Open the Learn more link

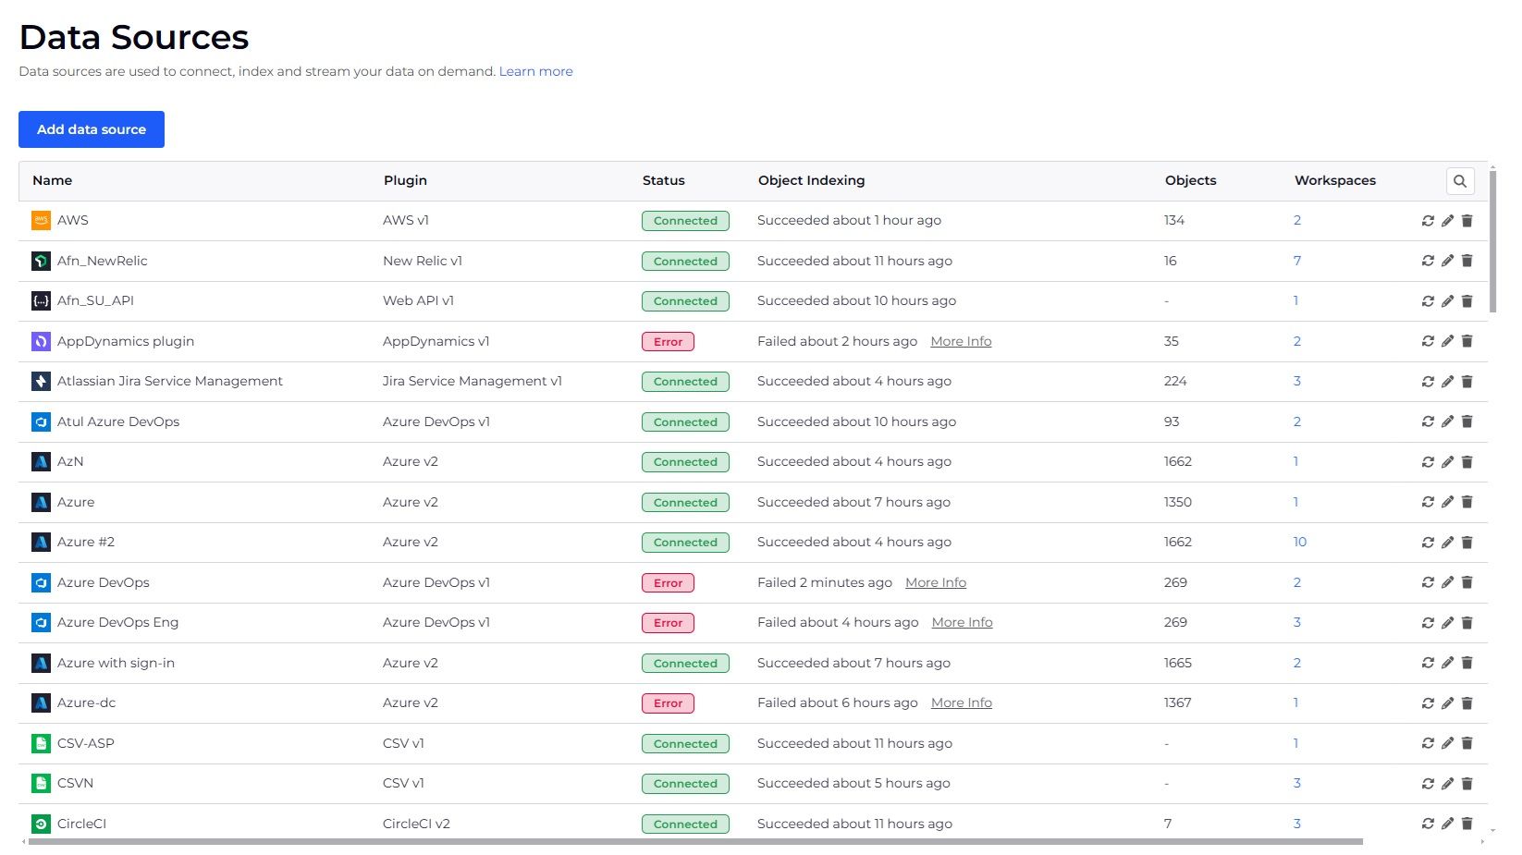click(x=535, y=71)
